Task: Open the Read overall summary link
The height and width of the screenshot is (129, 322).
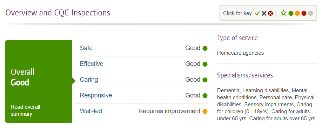Action: pyautogui.click(x=26, y=110)
